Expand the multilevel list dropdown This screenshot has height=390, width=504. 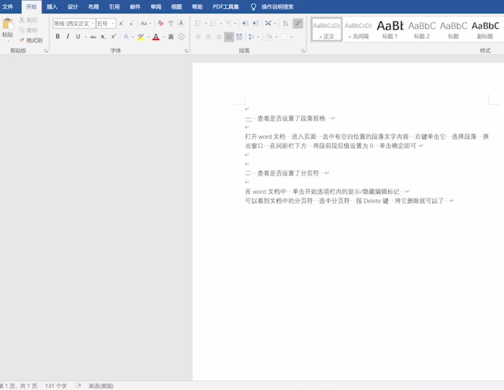pos(235,23)
